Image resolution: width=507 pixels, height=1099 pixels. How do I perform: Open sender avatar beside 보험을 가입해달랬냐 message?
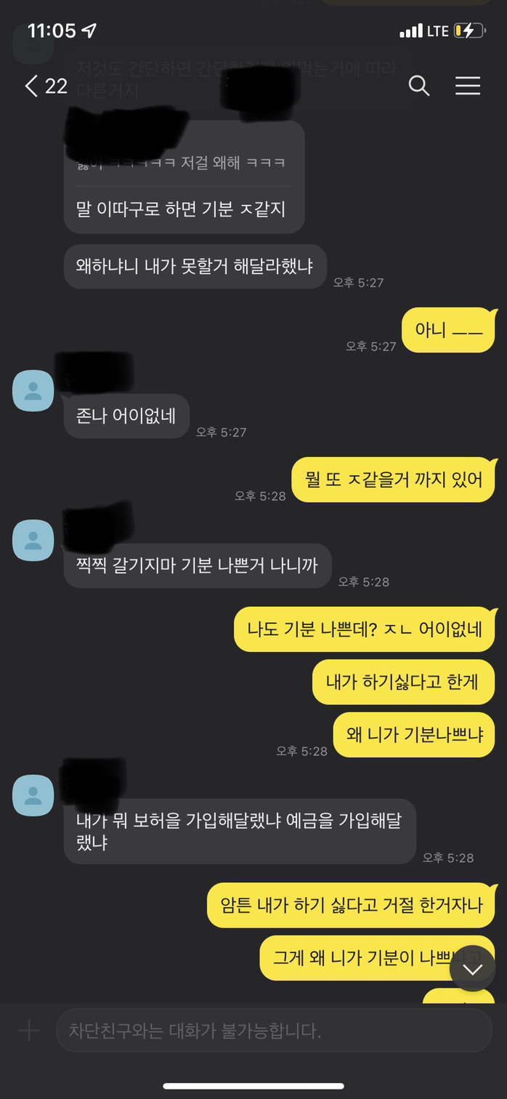33,795
